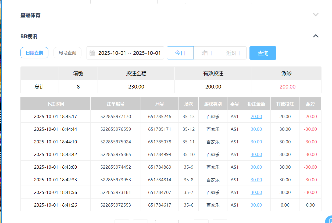332x223 pixels.
Task: Click 30.00 link for order 522855976559
Action: 256,129
